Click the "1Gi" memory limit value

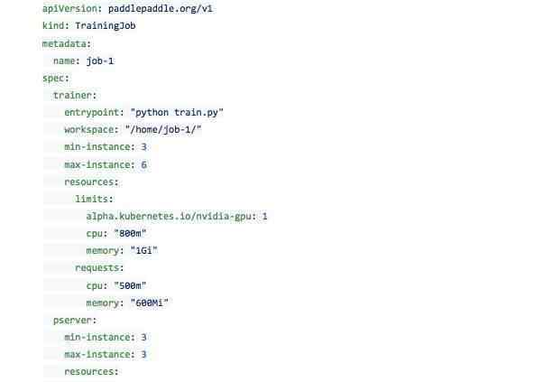pos(143,251)
